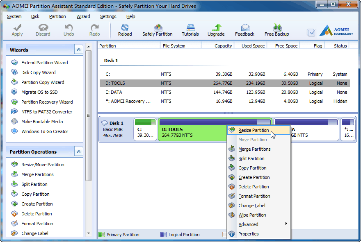Choose Copy Partition in context menu
361x242 pixels.
click(258, 168)
